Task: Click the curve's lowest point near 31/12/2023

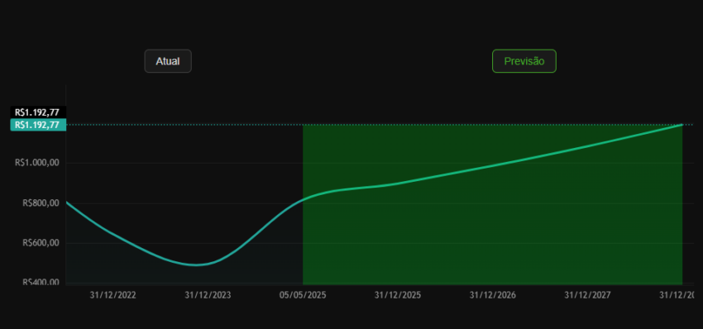Action: click(x=196, y=265)
